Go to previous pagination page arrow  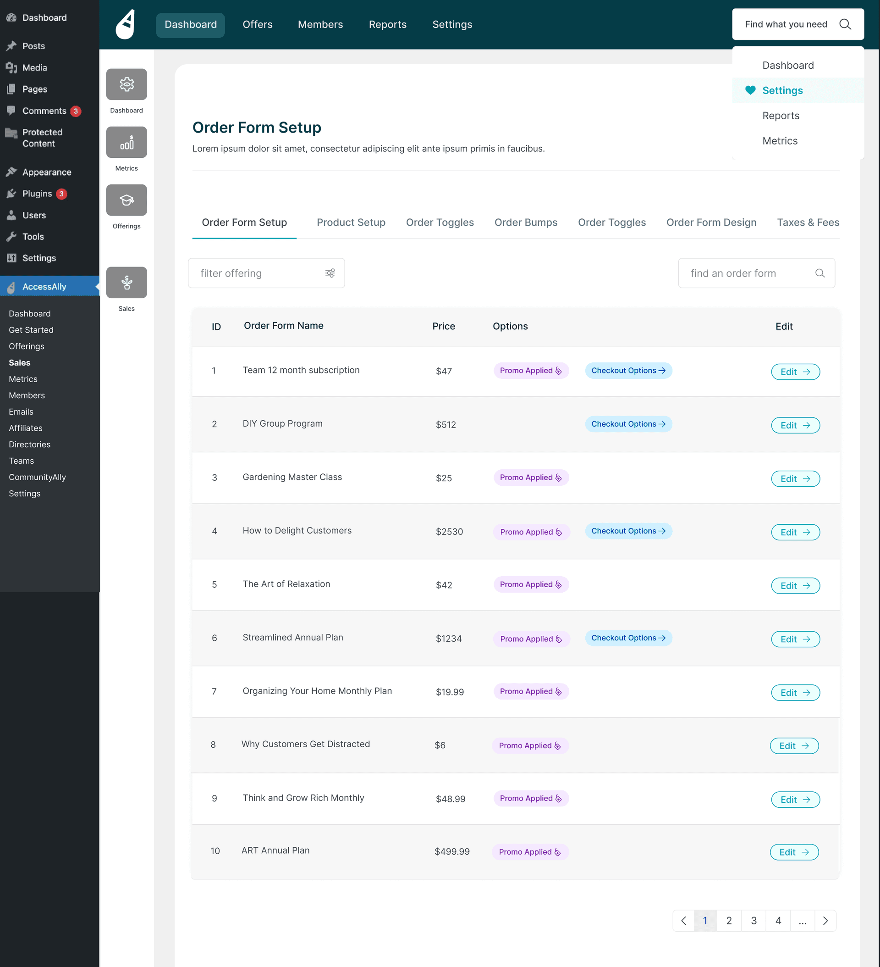click(683, 921)
